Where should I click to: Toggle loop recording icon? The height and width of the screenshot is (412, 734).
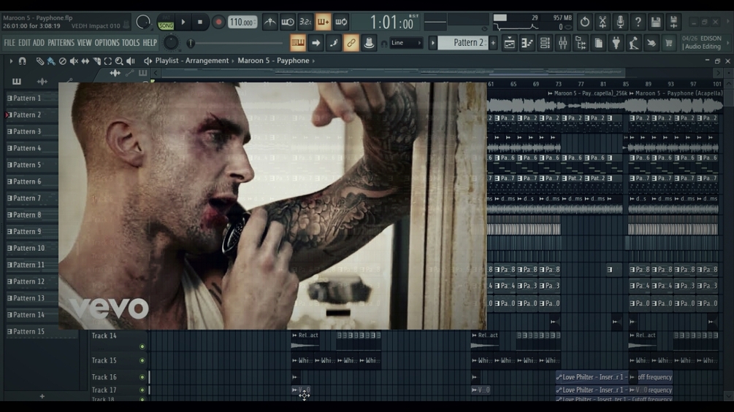click(341, 22)
